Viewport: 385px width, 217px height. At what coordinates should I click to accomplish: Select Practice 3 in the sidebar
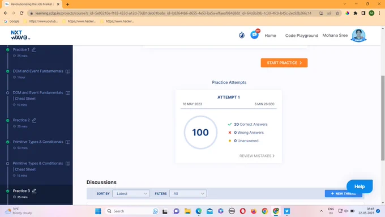pos(22,191)
